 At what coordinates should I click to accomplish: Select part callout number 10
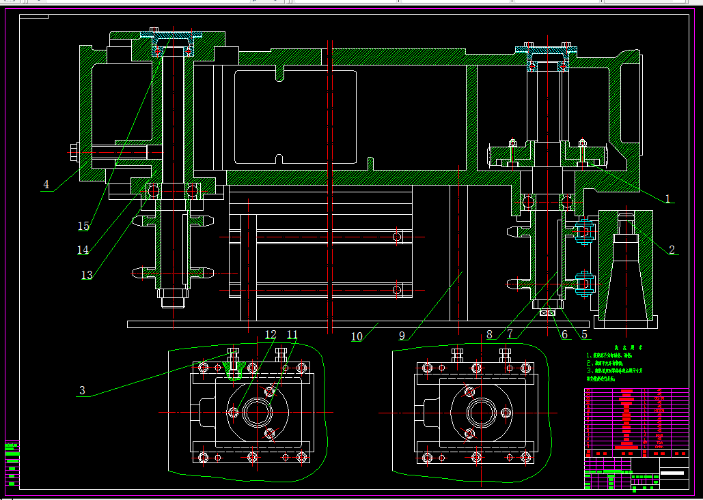(x=357, y=336)
